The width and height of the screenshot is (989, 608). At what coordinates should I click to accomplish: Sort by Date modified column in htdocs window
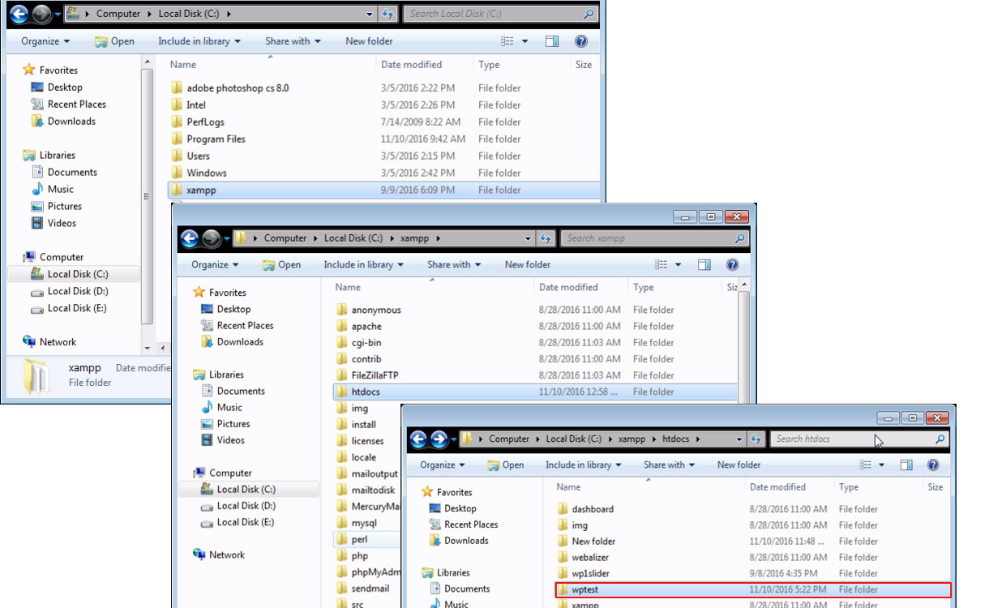point(777,487)
